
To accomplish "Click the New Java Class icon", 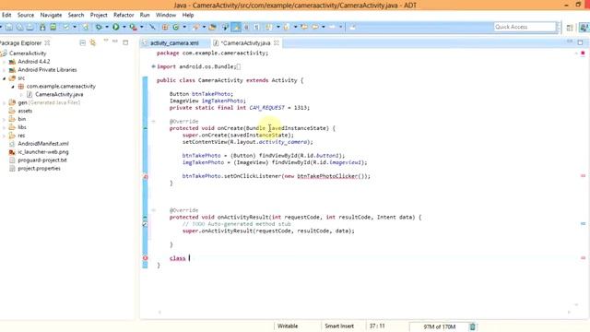I will pos(175,27).
